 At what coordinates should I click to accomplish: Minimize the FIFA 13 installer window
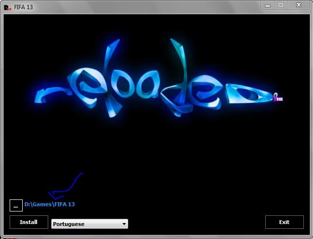tap(268, 4)
